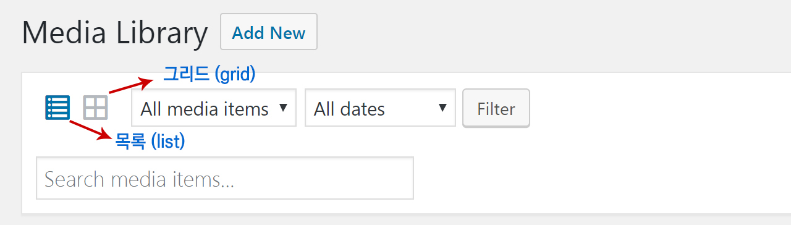Click the Add New button
791x225 pixels.
[269, 32]
